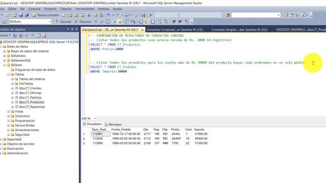Screen dimensions: 326x183
Task: Collapse the BDAdm database node
Action: coord(5,65)
